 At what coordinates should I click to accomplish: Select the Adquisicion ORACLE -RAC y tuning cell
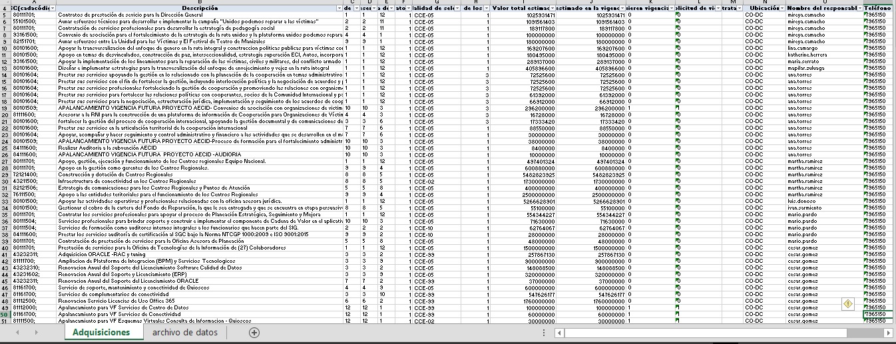pos(198,254)
